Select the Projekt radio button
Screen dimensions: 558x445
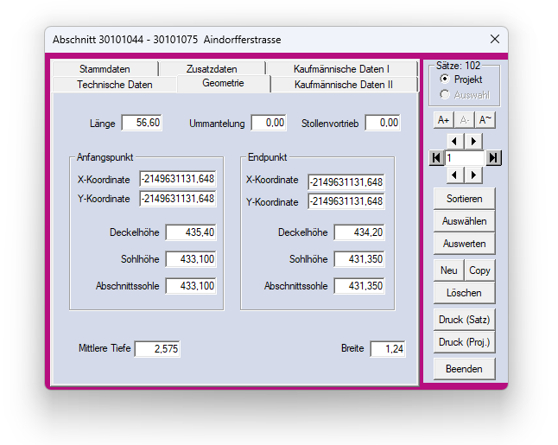(445, 79)
